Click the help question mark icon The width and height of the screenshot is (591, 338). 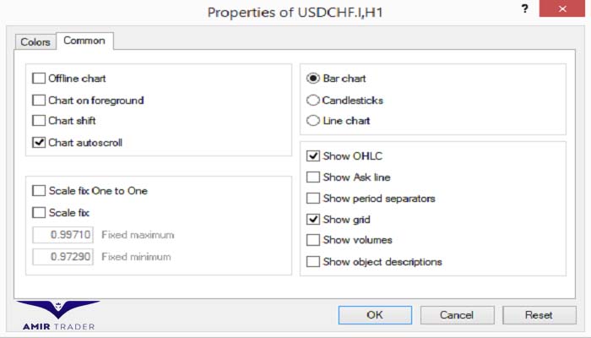pyautogui.click(x=524, y=9)
